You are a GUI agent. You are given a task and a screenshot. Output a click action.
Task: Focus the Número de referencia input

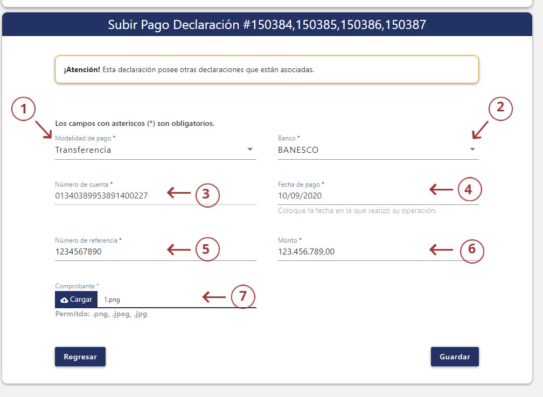tap(108, 252)
